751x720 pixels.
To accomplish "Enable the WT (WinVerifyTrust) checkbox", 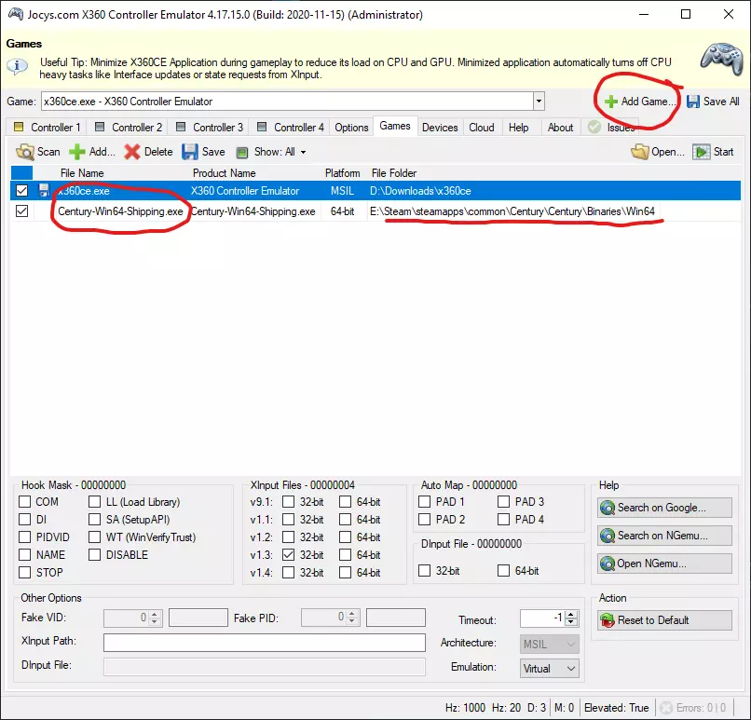I will (x=94, y=537).
